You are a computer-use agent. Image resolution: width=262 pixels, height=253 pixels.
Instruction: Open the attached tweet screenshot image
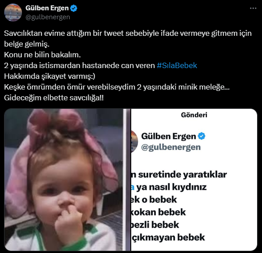pyautogui.click(x=194, y=180)
